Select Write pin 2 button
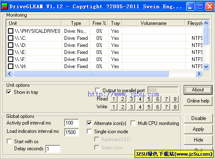Viewport: 215px width, 159px height. 122,107
